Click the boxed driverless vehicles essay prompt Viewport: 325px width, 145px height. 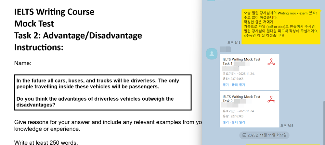click(103, 93)
